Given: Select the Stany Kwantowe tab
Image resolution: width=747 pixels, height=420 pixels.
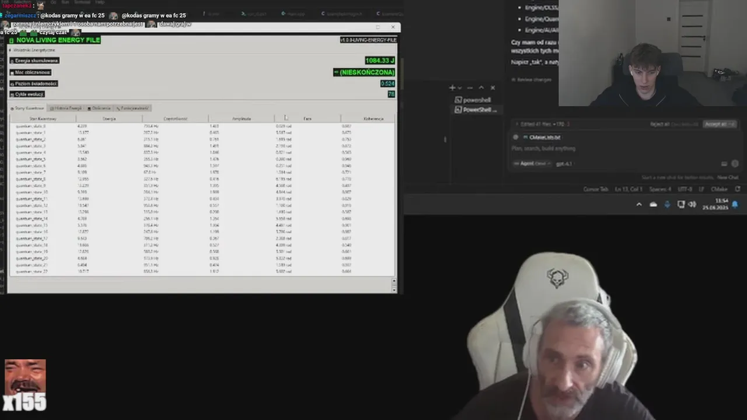Looking at the screenshot, I should pos(27,108).
